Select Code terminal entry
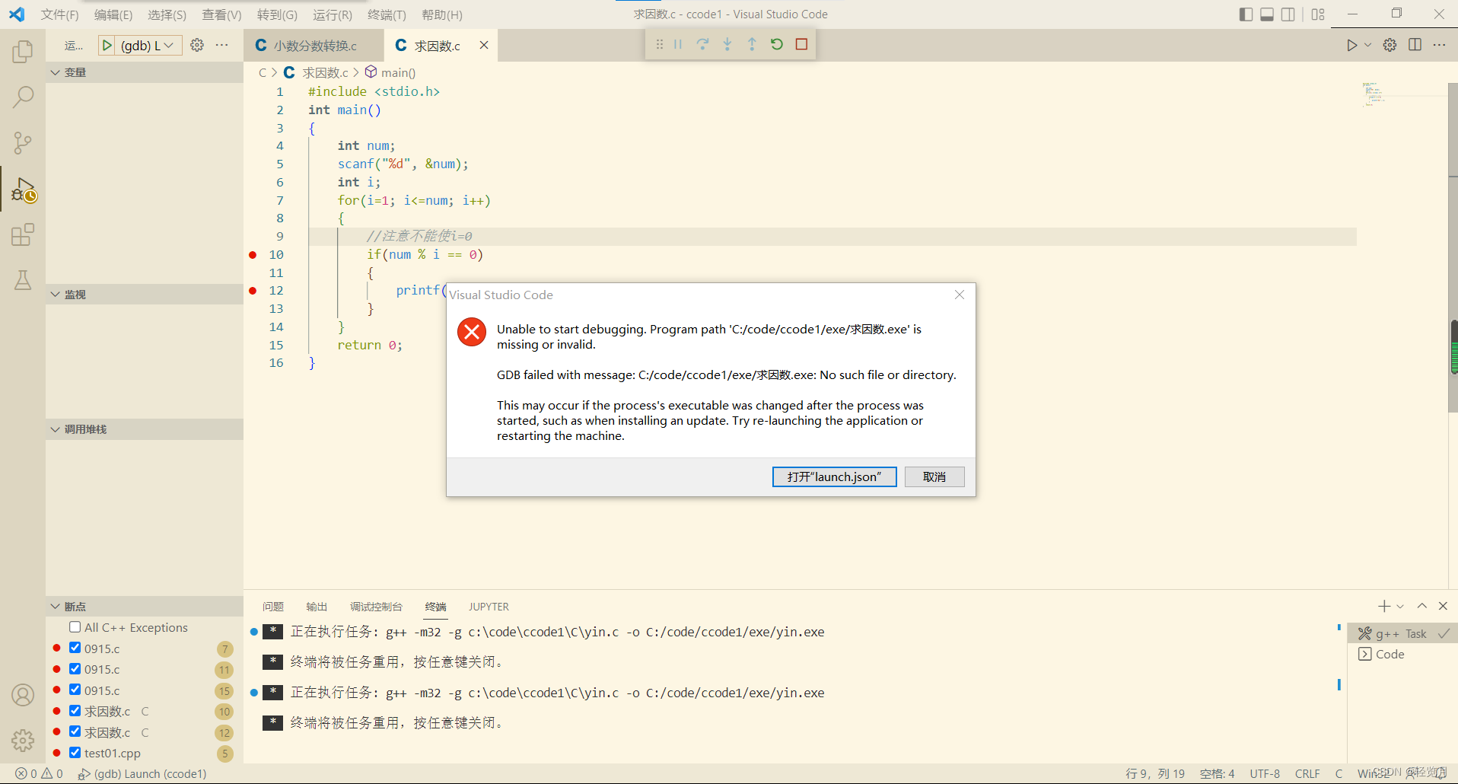 tap(1402, 654)
